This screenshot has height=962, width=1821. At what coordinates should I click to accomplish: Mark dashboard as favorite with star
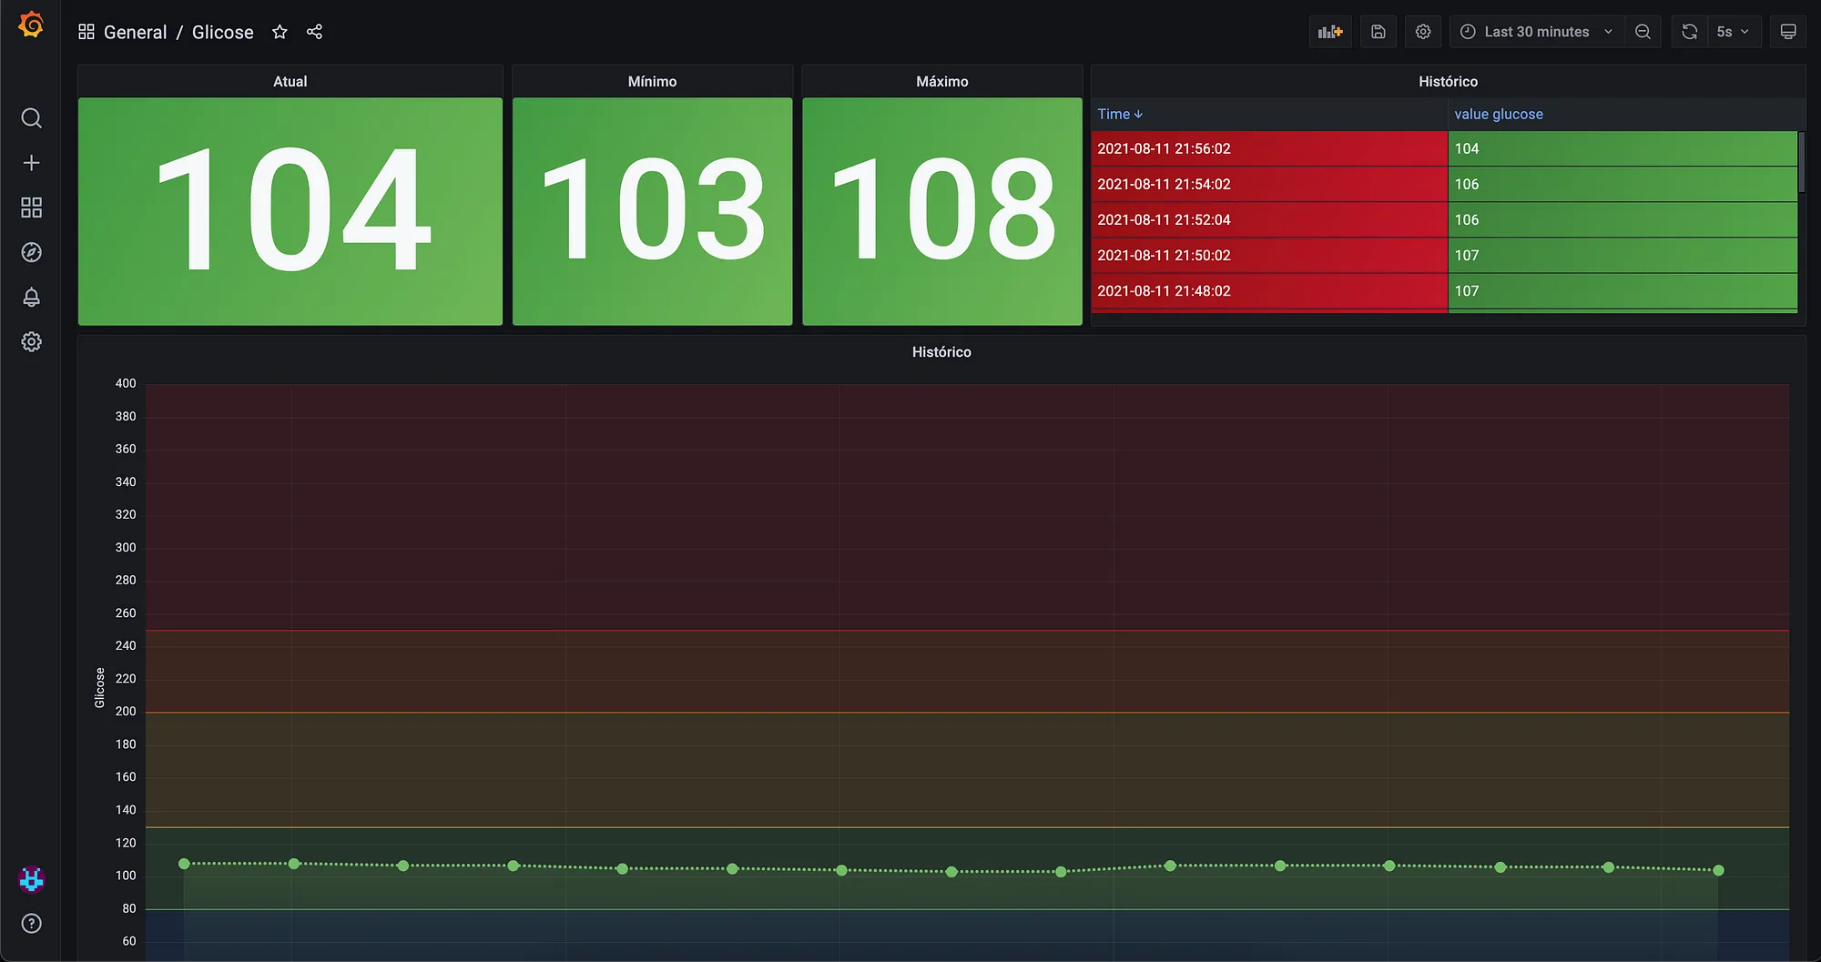pos(280,32)
